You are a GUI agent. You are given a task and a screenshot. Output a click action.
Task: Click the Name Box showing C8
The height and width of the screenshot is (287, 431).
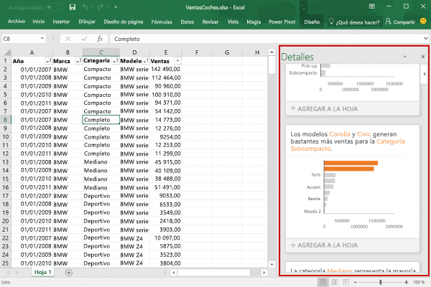[x=21, y=39]
